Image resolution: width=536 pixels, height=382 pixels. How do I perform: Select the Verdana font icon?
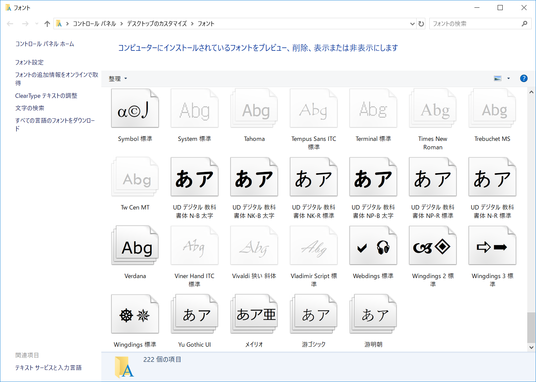135,245
